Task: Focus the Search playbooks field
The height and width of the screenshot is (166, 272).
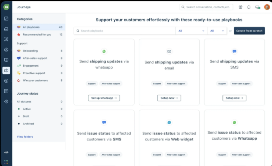Action: point(125,31)
